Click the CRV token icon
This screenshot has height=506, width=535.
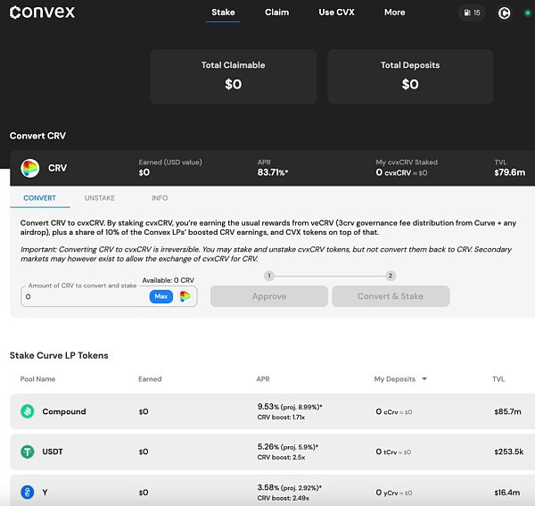coord(30,168)
